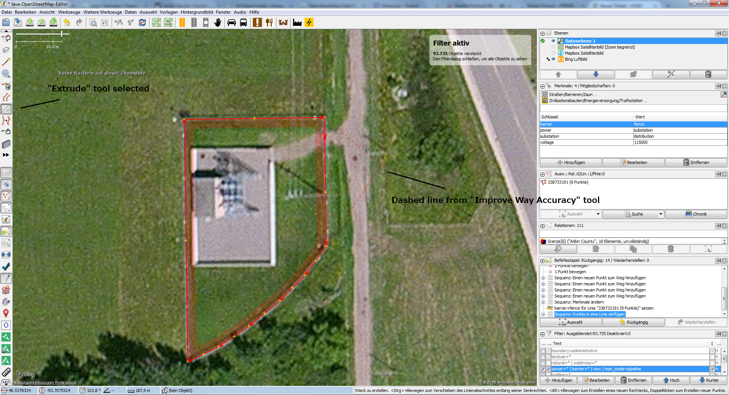Viewport: 729px width, 395px height.
Task: Open the Suche dropdown arrow
Action: [661, 214]
